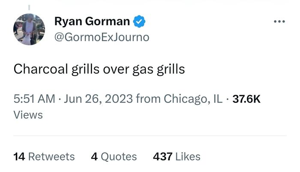Click the Ryan Gorman display name
The width and height of the screenshot is (300, 172).
[x=92, y=21]
